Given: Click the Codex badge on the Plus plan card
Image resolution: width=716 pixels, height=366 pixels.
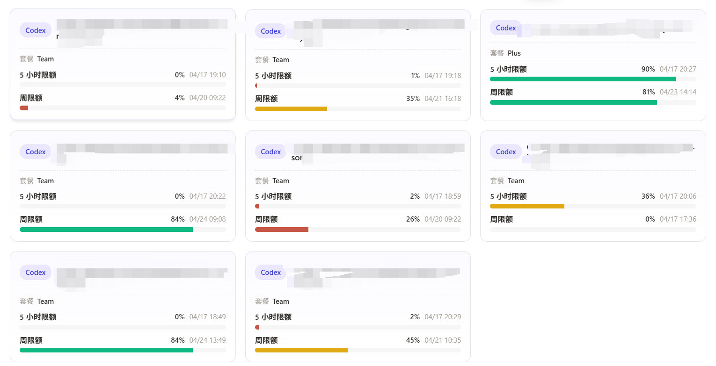Looking at the screenshot, I should [505, 28].
